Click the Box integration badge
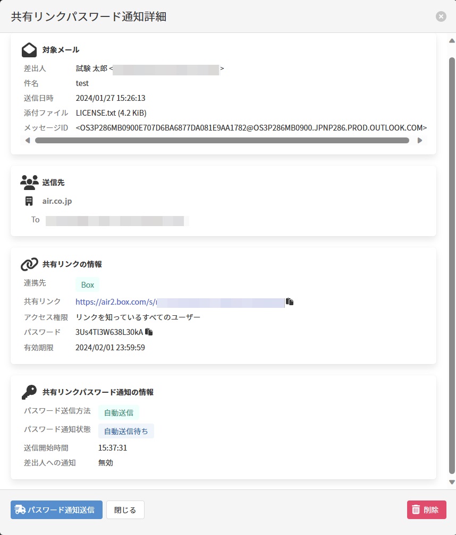The image size is (456, 535). coord(87,285)
